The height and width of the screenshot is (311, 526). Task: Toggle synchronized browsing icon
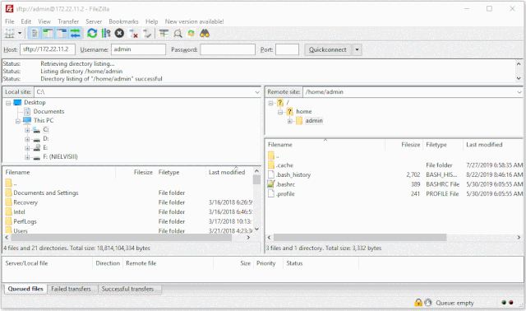[x=191, y=33]
